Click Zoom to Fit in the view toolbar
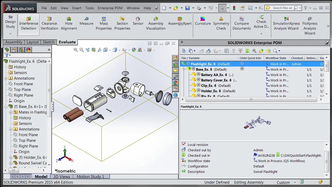The image size is (332, 187). 75,50
